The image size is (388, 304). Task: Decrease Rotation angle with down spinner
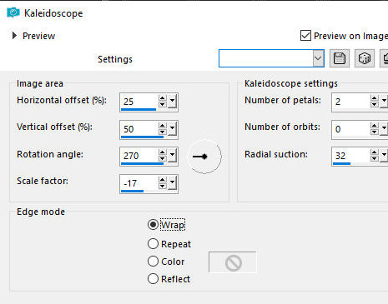pyautogui.click(x=163, y=159)
